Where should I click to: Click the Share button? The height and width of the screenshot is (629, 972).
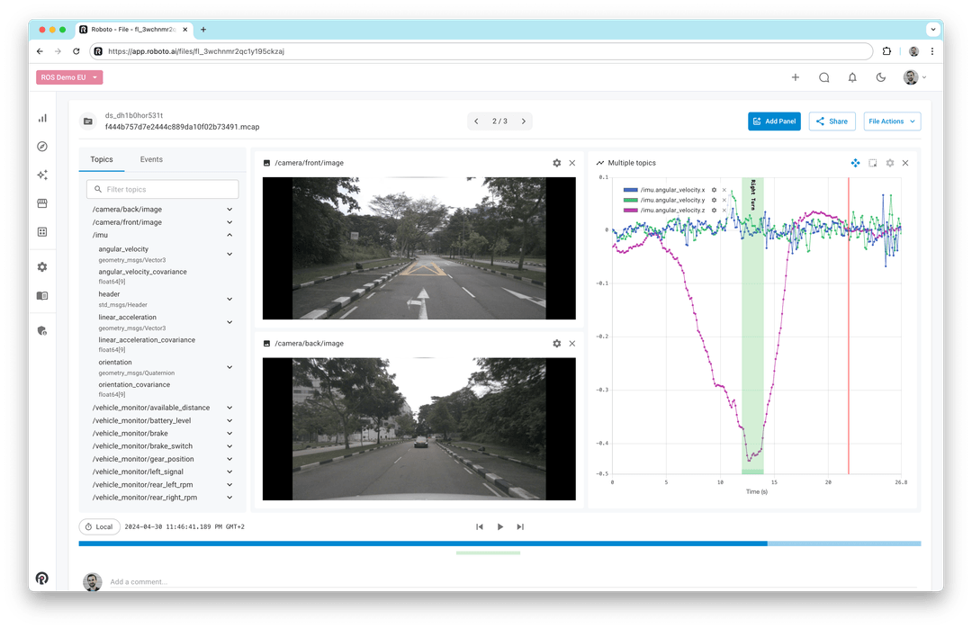point(832,121)
